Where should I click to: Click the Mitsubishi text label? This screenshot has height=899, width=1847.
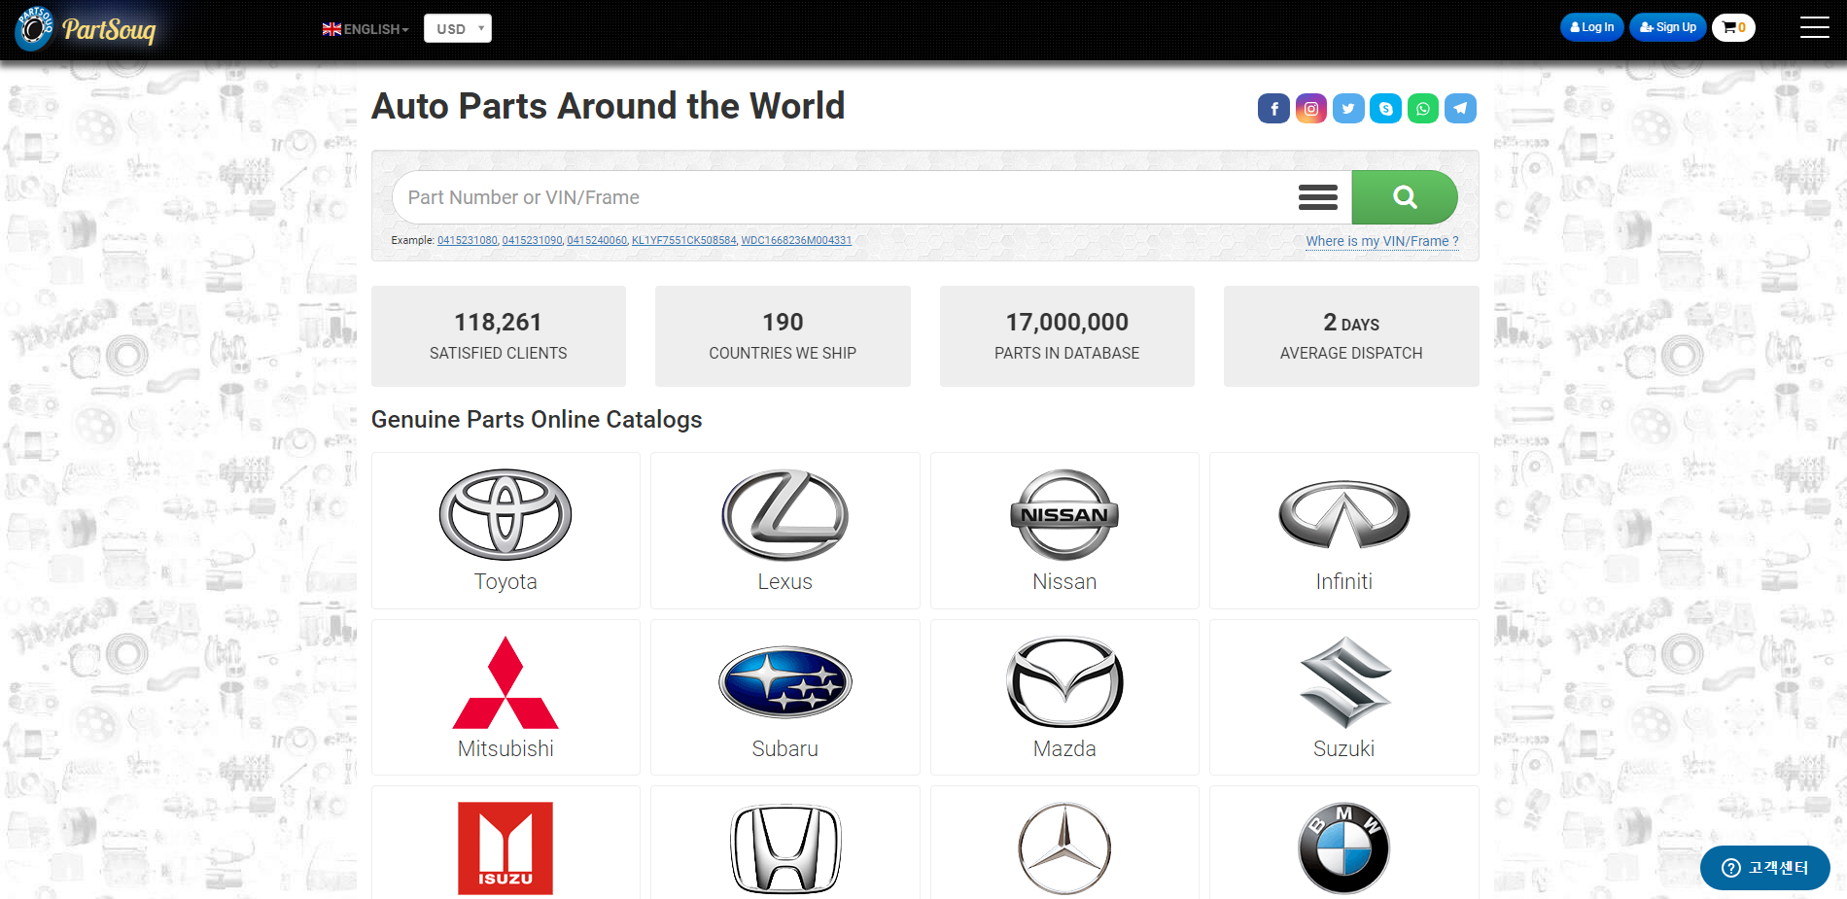(x=505, y=748)
